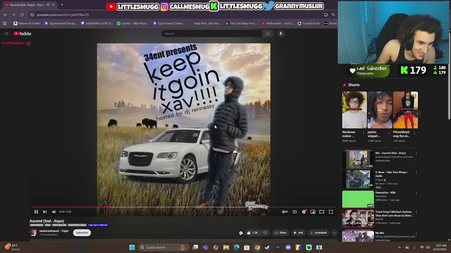Open Squid Game Online bookmark
Screen dimensions: 451x253
(169, 24)
